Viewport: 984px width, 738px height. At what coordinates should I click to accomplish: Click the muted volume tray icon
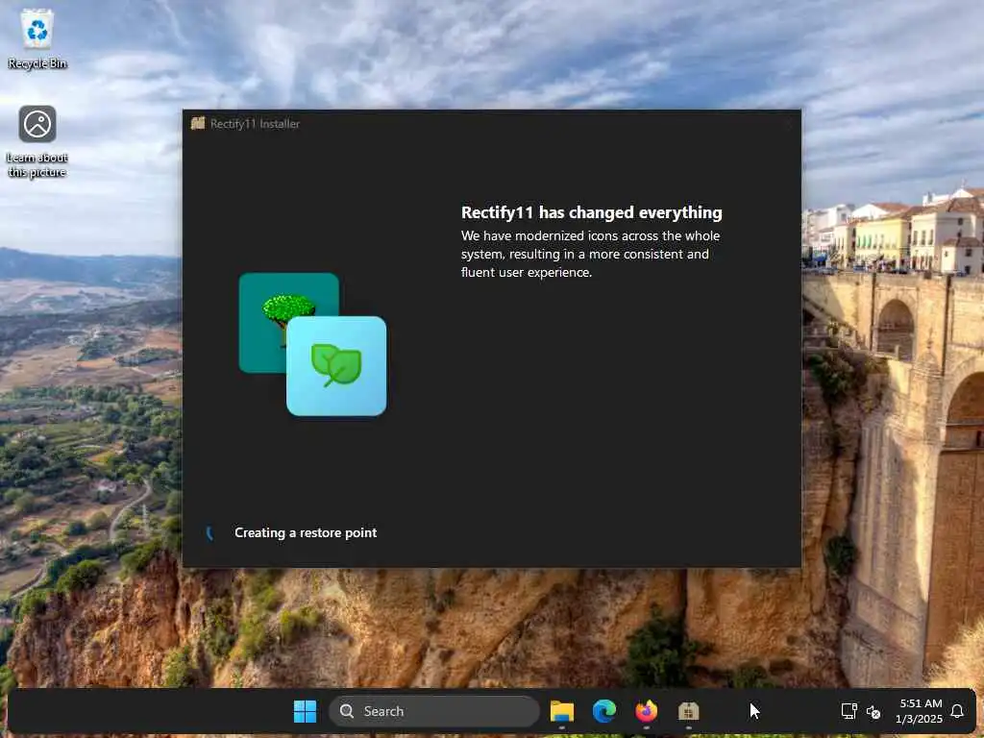click(x=873, y=712)
